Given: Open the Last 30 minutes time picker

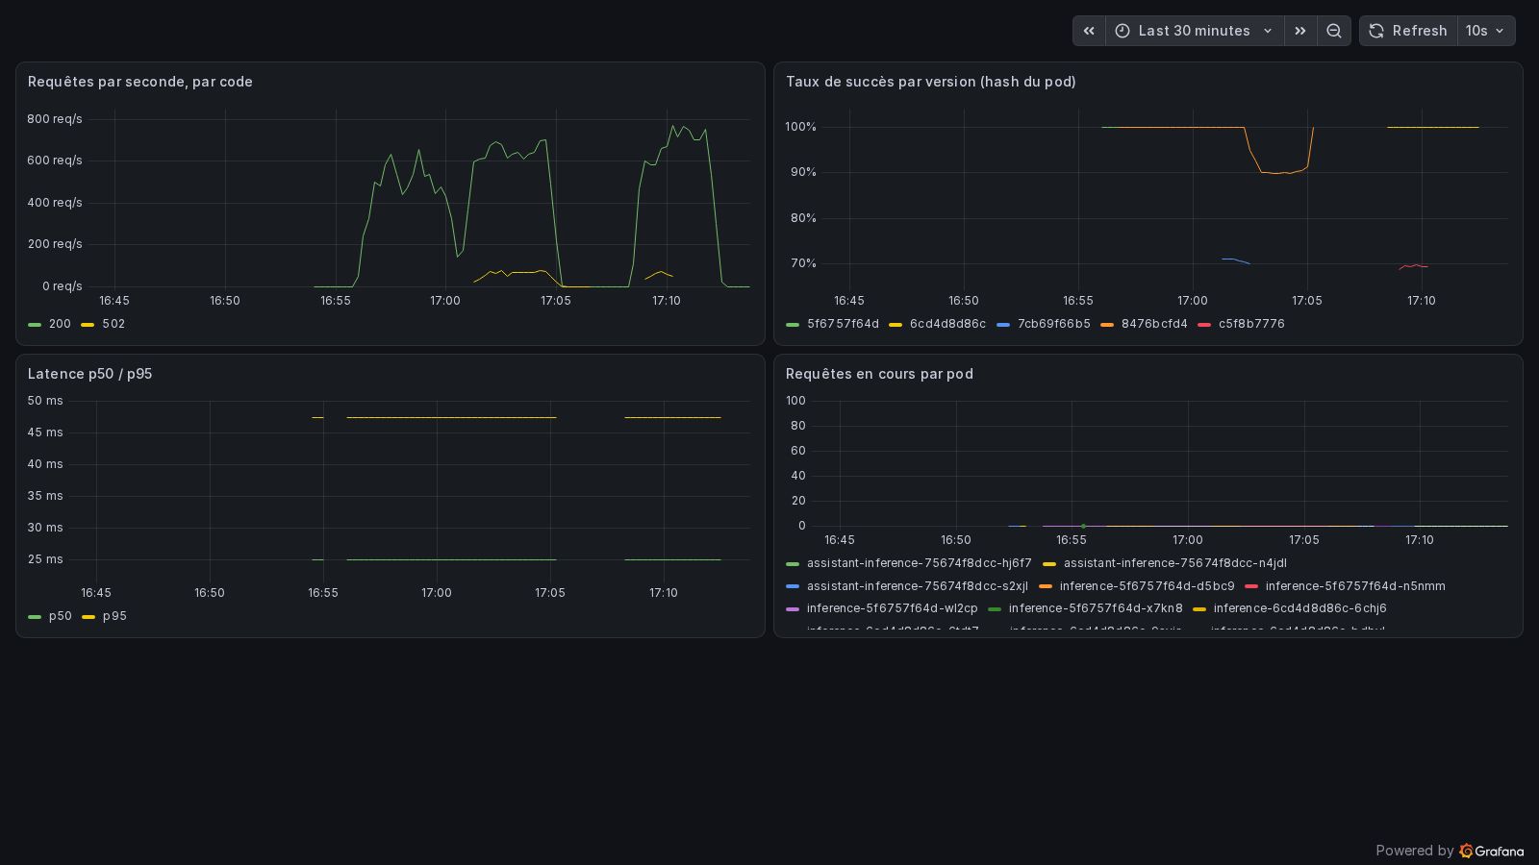Looking at the screenshot, I should [x=1195, y=31].
